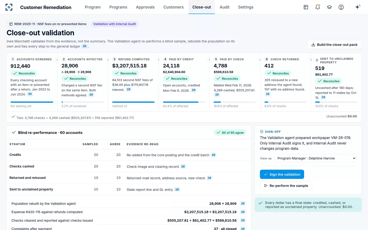
Task: Click the checkmark beside Blind re-performance heading
Action: coord(14,132)
